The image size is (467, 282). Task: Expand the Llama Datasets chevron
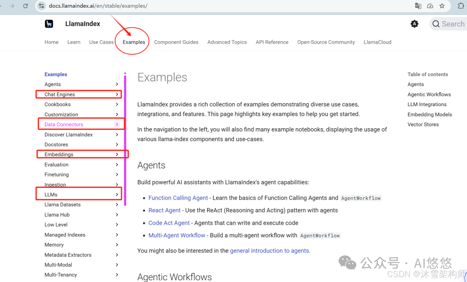tap(117, 204)
